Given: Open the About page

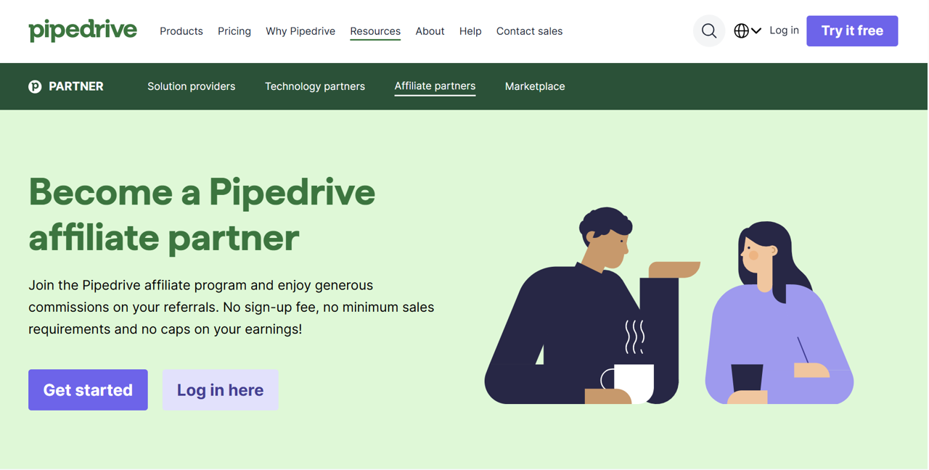Looking at the screenshot, I should tap(430, 31).
